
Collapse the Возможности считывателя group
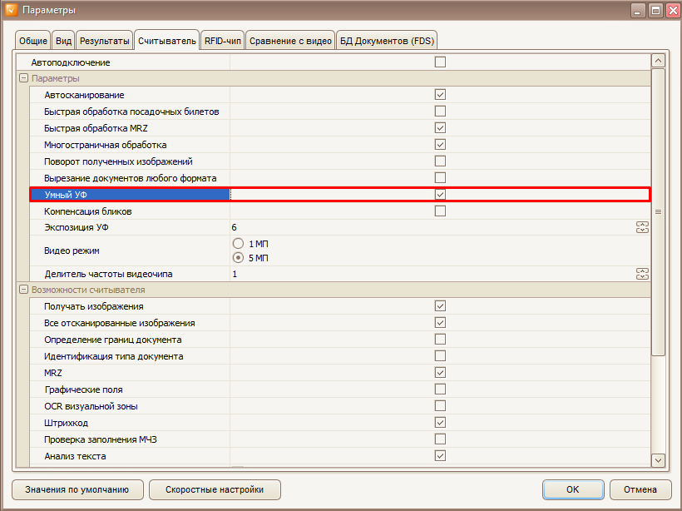point(24,290)
